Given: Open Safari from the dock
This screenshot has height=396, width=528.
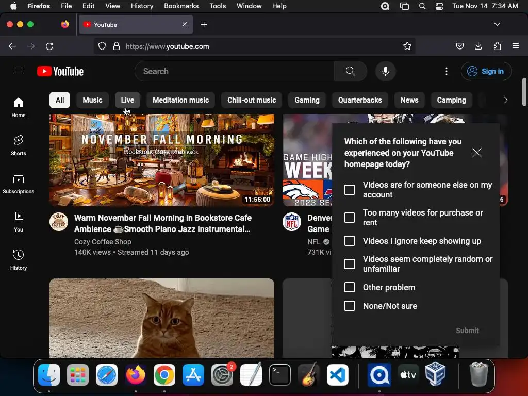Looking at the screenshot, I should [x=107, y=375].
